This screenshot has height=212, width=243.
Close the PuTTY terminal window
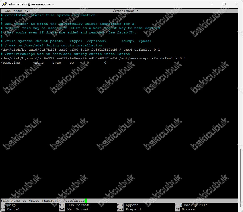237,4
